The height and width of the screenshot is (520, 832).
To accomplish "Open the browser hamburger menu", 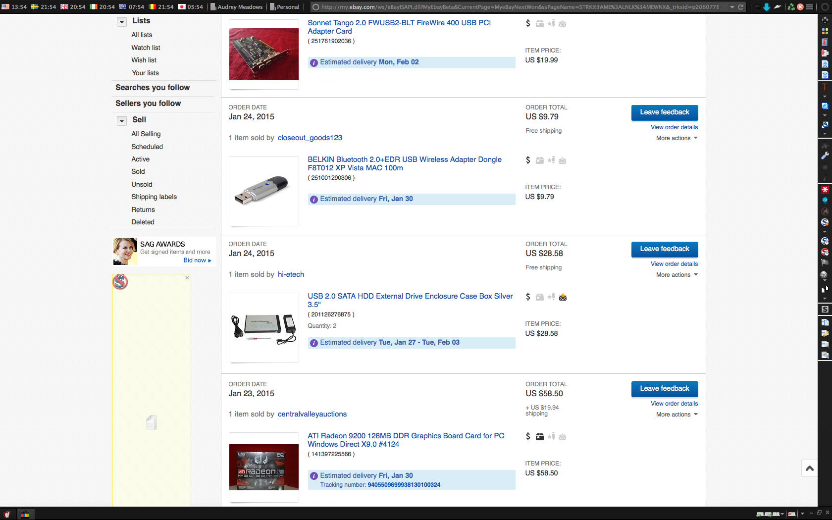I will pyautogui.click(x=810, y=7).
